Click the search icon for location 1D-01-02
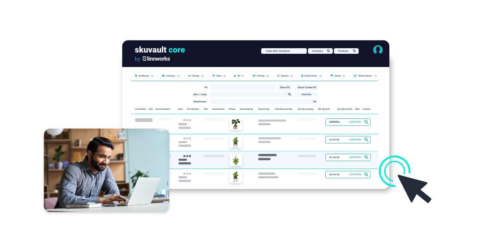The image size is (499, 243). [366, 174]
